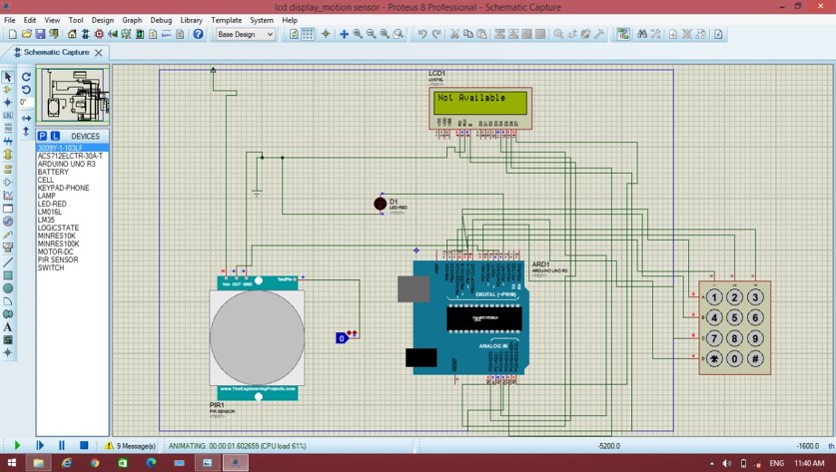Screen dimensions: 836x472
Task: Open the Debug menu
Action: click(x=161, y=20)
